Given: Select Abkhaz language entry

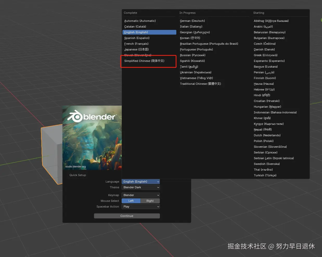Looking at the screenshot, I should 280,21.
